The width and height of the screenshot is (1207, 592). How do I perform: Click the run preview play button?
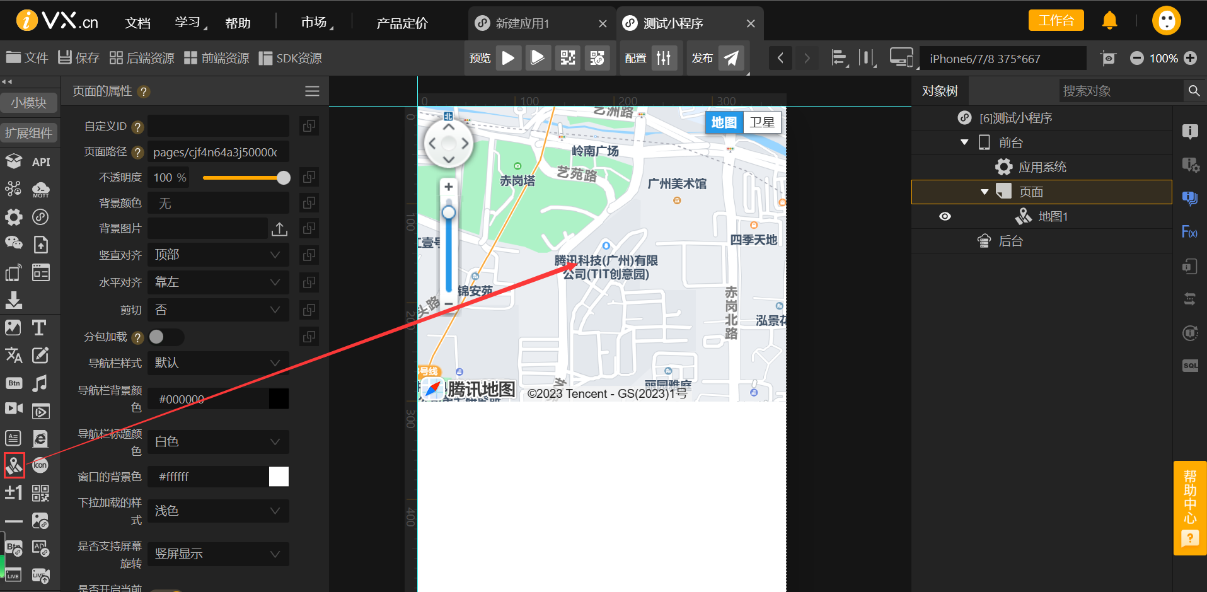(x=509, y=58)
